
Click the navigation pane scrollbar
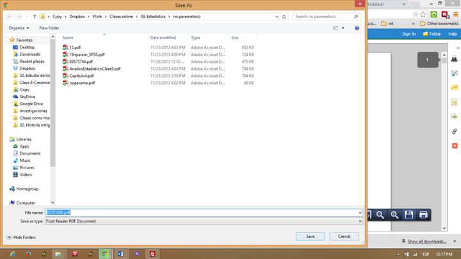[53, 103]
